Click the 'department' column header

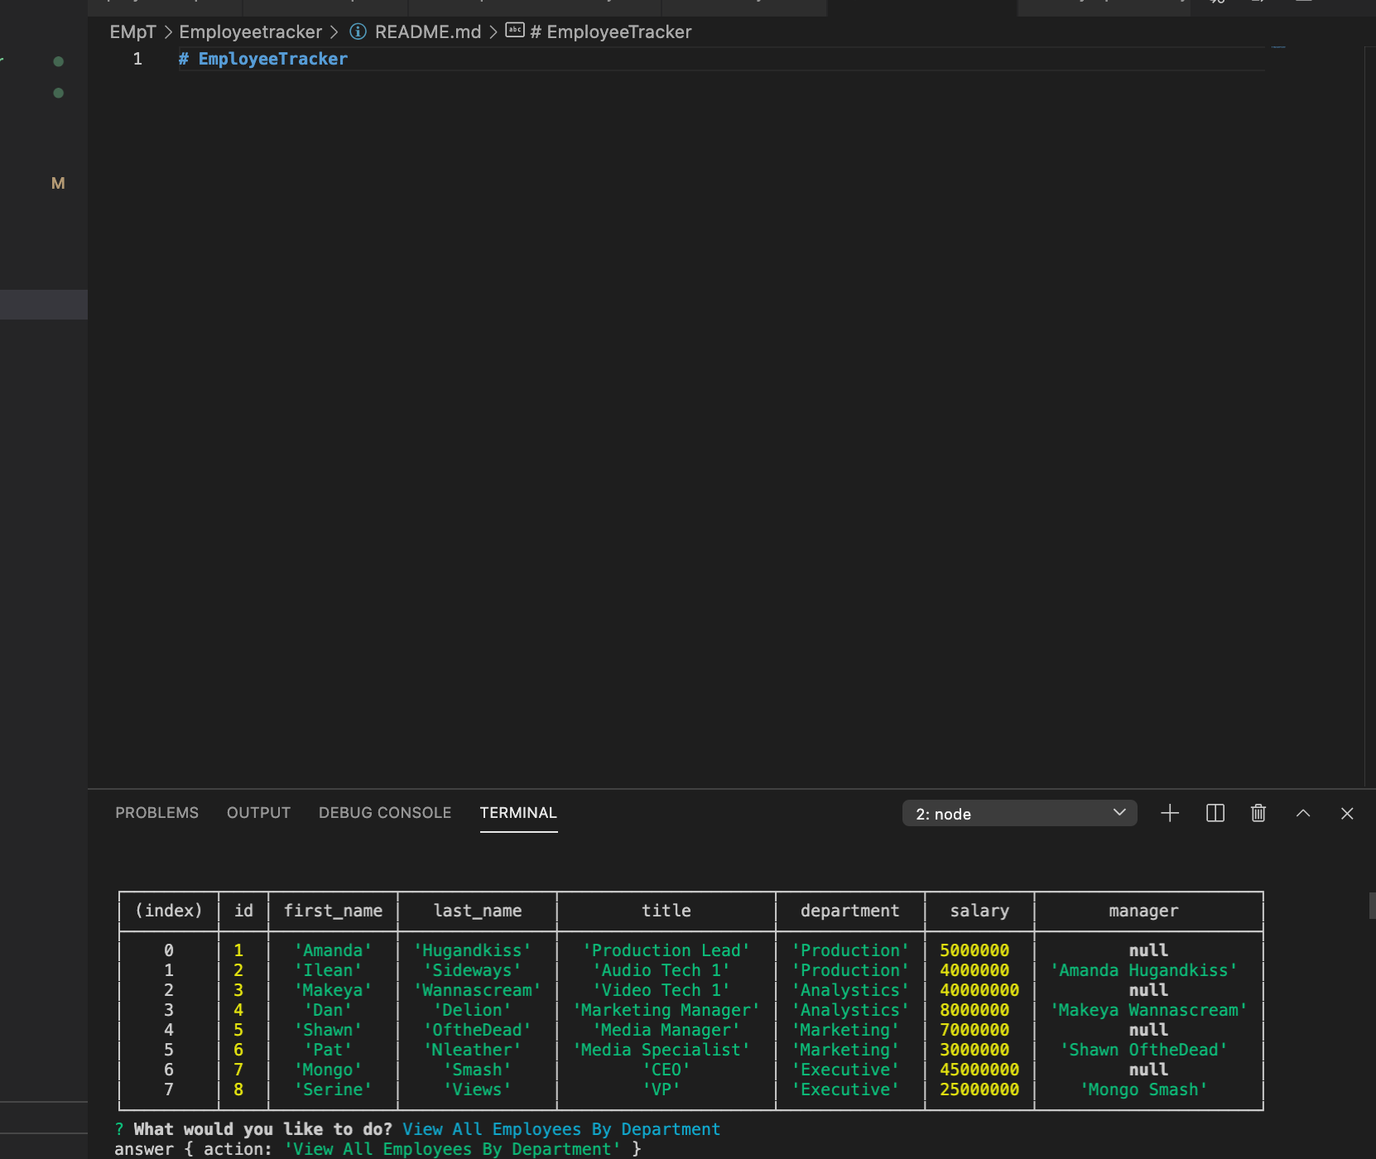point(849,911)
